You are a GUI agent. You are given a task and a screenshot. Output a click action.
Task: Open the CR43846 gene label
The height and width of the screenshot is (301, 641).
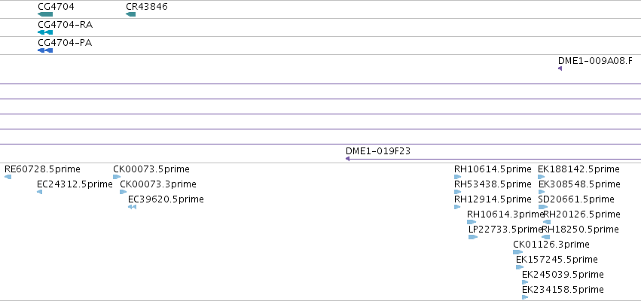click(x=147, y=7)
